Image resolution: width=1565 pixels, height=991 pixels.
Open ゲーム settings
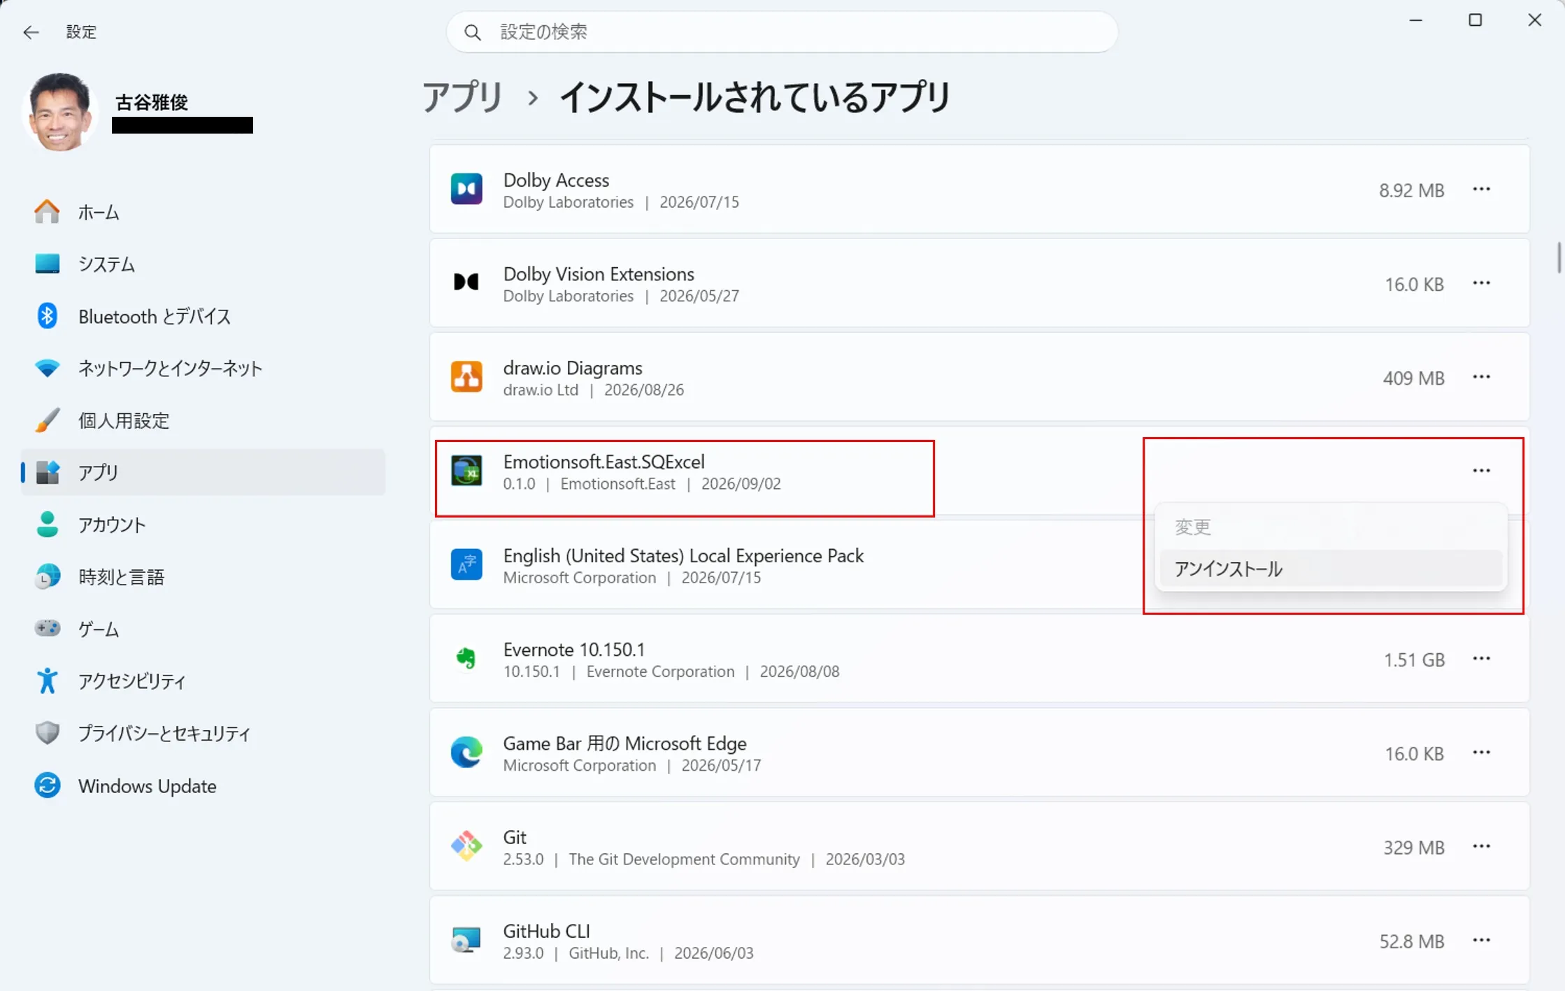coord(203,629)
